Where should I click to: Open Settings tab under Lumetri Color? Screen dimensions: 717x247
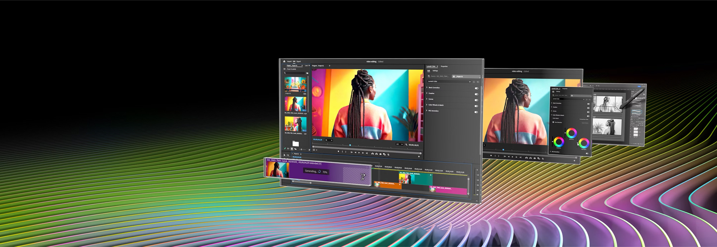tap(435, 71)
